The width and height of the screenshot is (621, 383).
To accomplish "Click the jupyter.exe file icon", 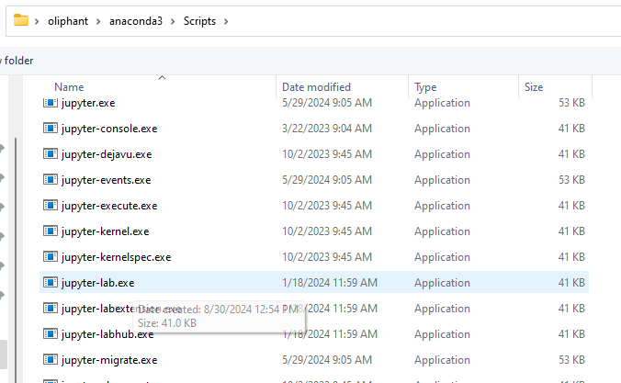I will point(51,103).
